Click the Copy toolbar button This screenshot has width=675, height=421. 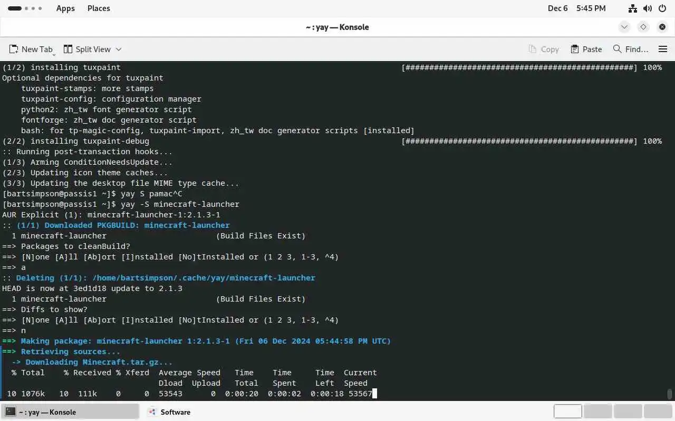[544, 49]
